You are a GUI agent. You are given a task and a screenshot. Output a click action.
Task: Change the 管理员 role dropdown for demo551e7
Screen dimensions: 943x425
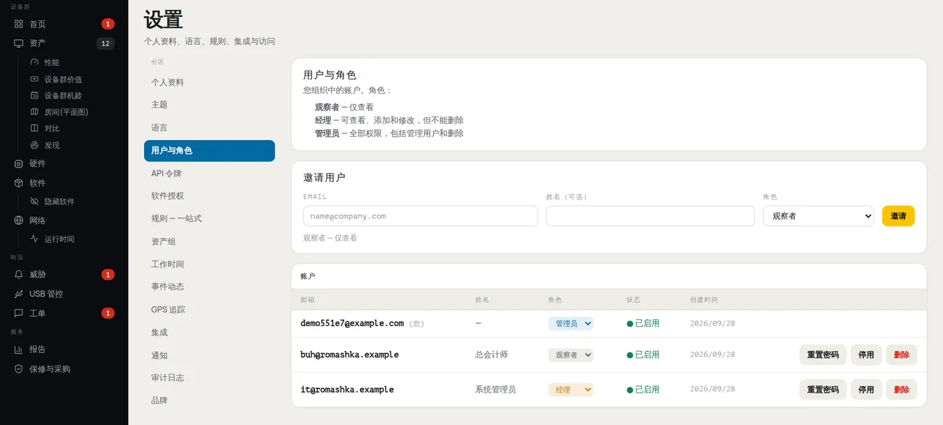coord(571,324)
